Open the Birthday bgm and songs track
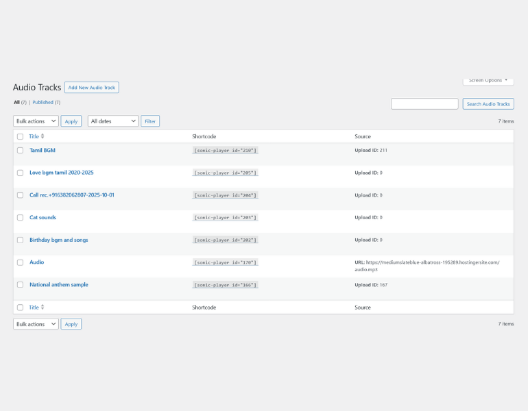The image size is (528, 411). (58, 240)
